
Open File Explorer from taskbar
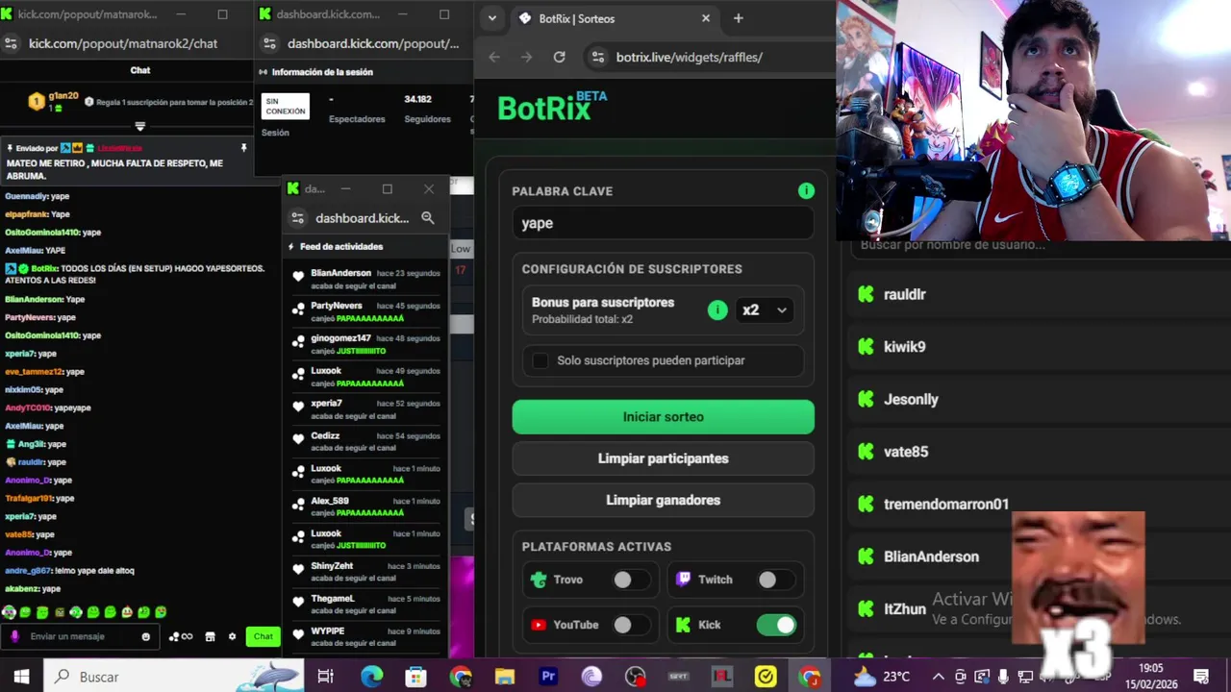click(x=504, y=677)
